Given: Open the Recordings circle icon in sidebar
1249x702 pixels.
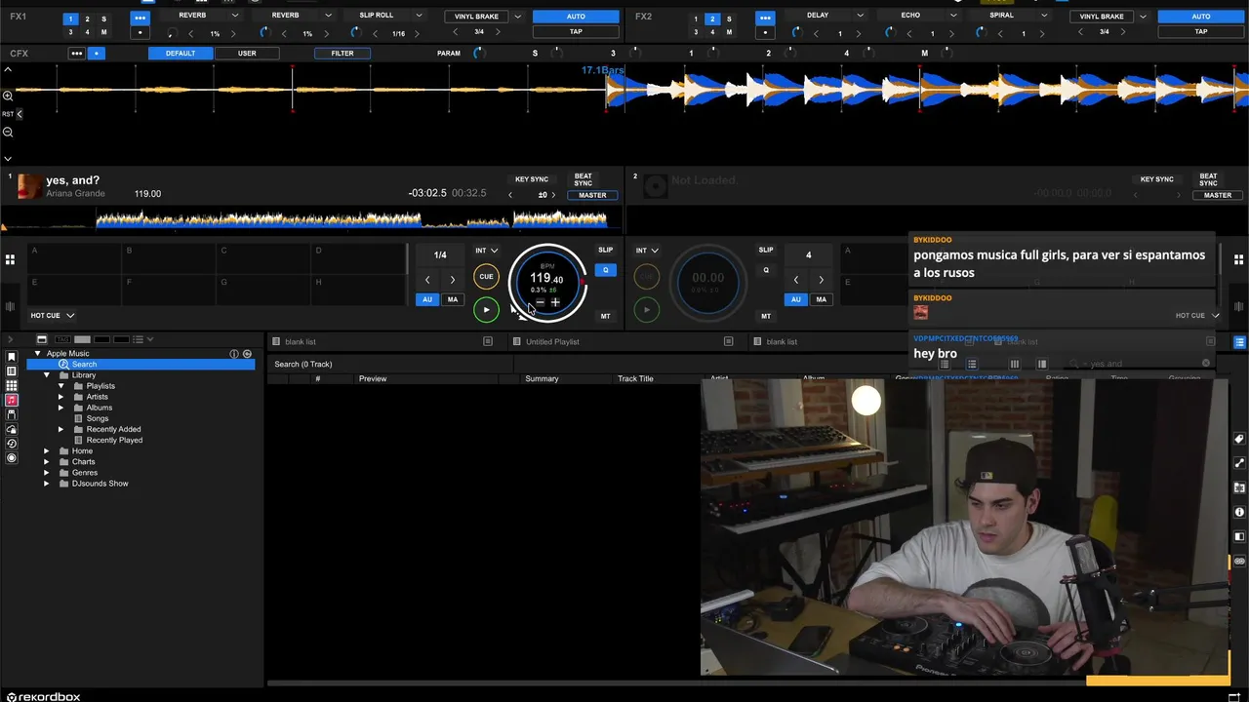Looking at the screenshot, I should pos(12,458).
